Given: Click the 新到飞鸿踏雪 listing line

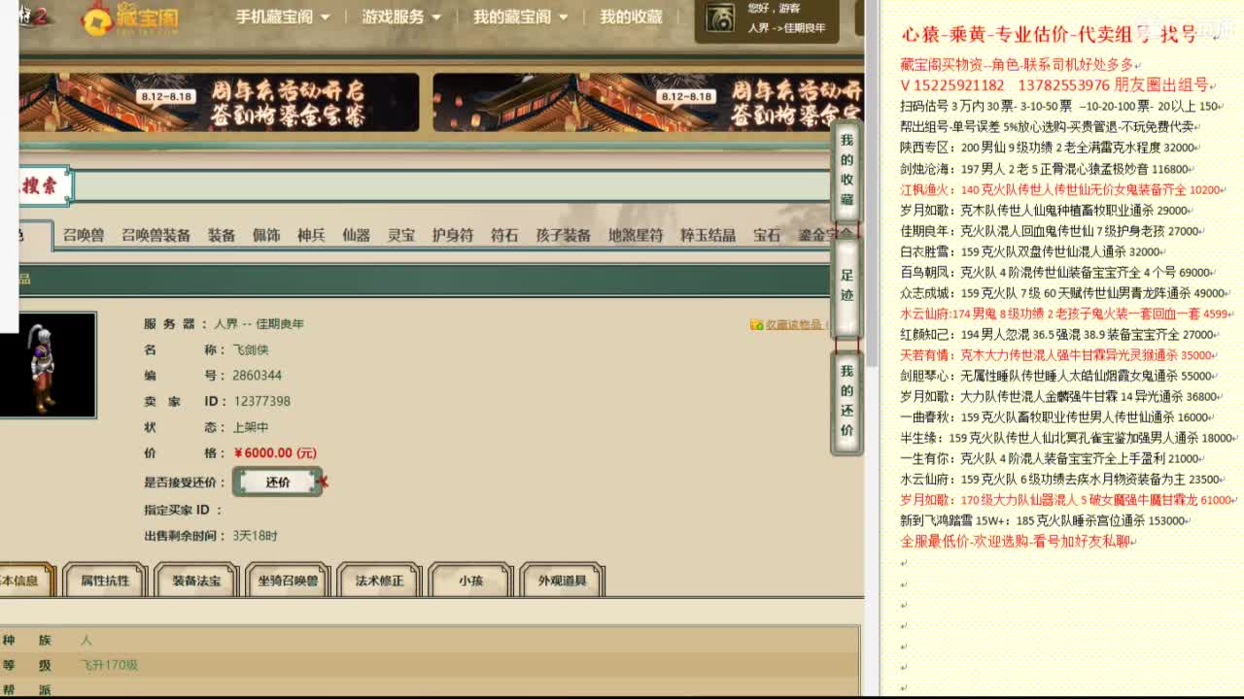Looking at the screenshot, I should click(1047, 520).
